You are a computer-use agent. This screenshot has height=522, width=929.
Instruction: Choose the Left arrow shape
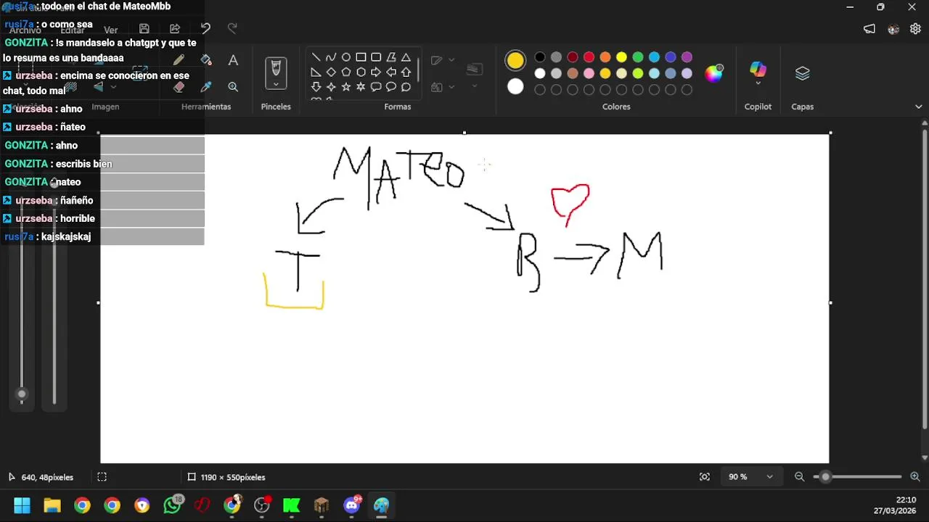[x=391, y=72]
